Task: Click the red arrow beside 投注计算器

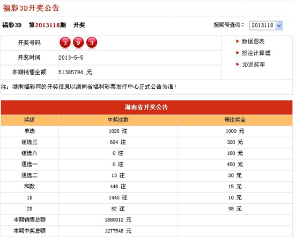Action: (x=238, y=53)
